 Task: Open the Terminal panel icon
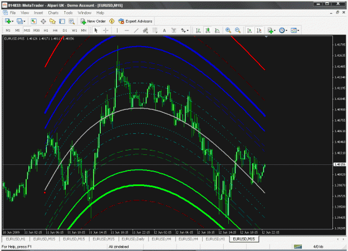click(62, 21)
